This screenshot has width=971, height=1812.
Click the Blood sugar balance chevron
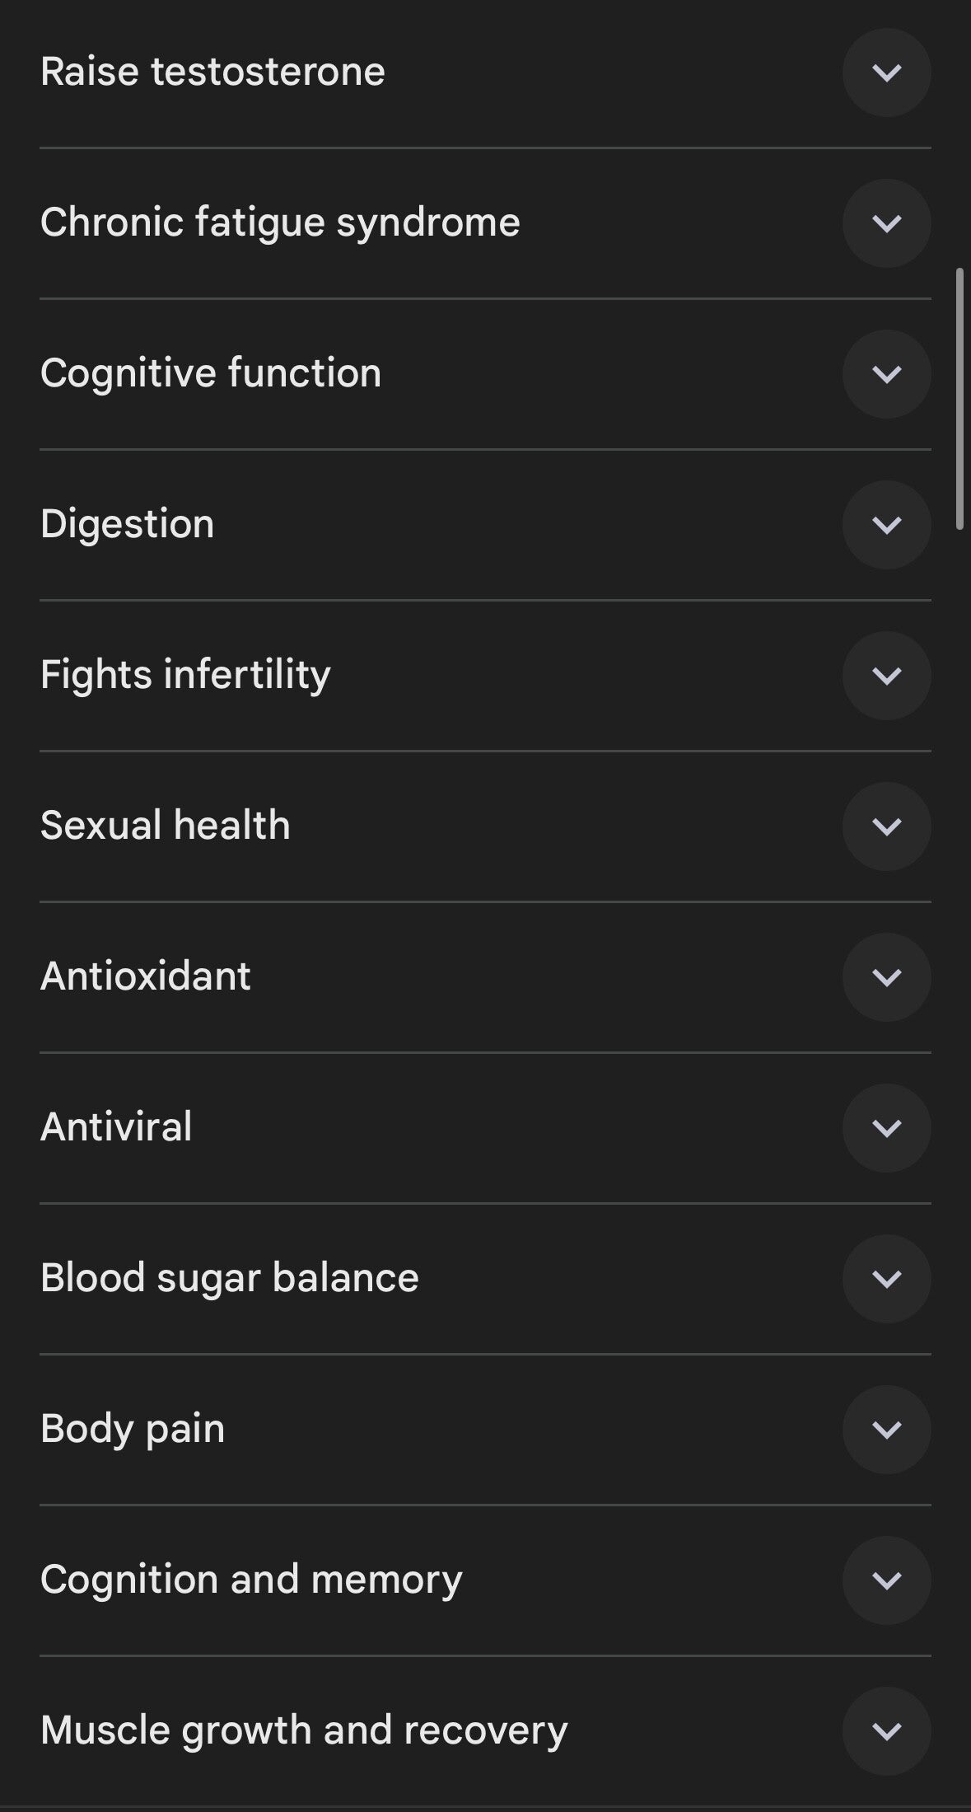pos(886,1279)
